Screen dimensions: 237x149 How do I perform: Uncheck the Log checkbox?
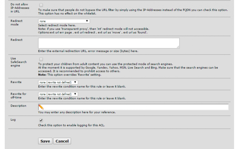click(41, 120)
